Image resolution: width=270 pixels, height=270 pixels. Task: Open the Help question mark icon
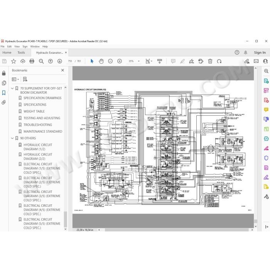tap(237, 52)
